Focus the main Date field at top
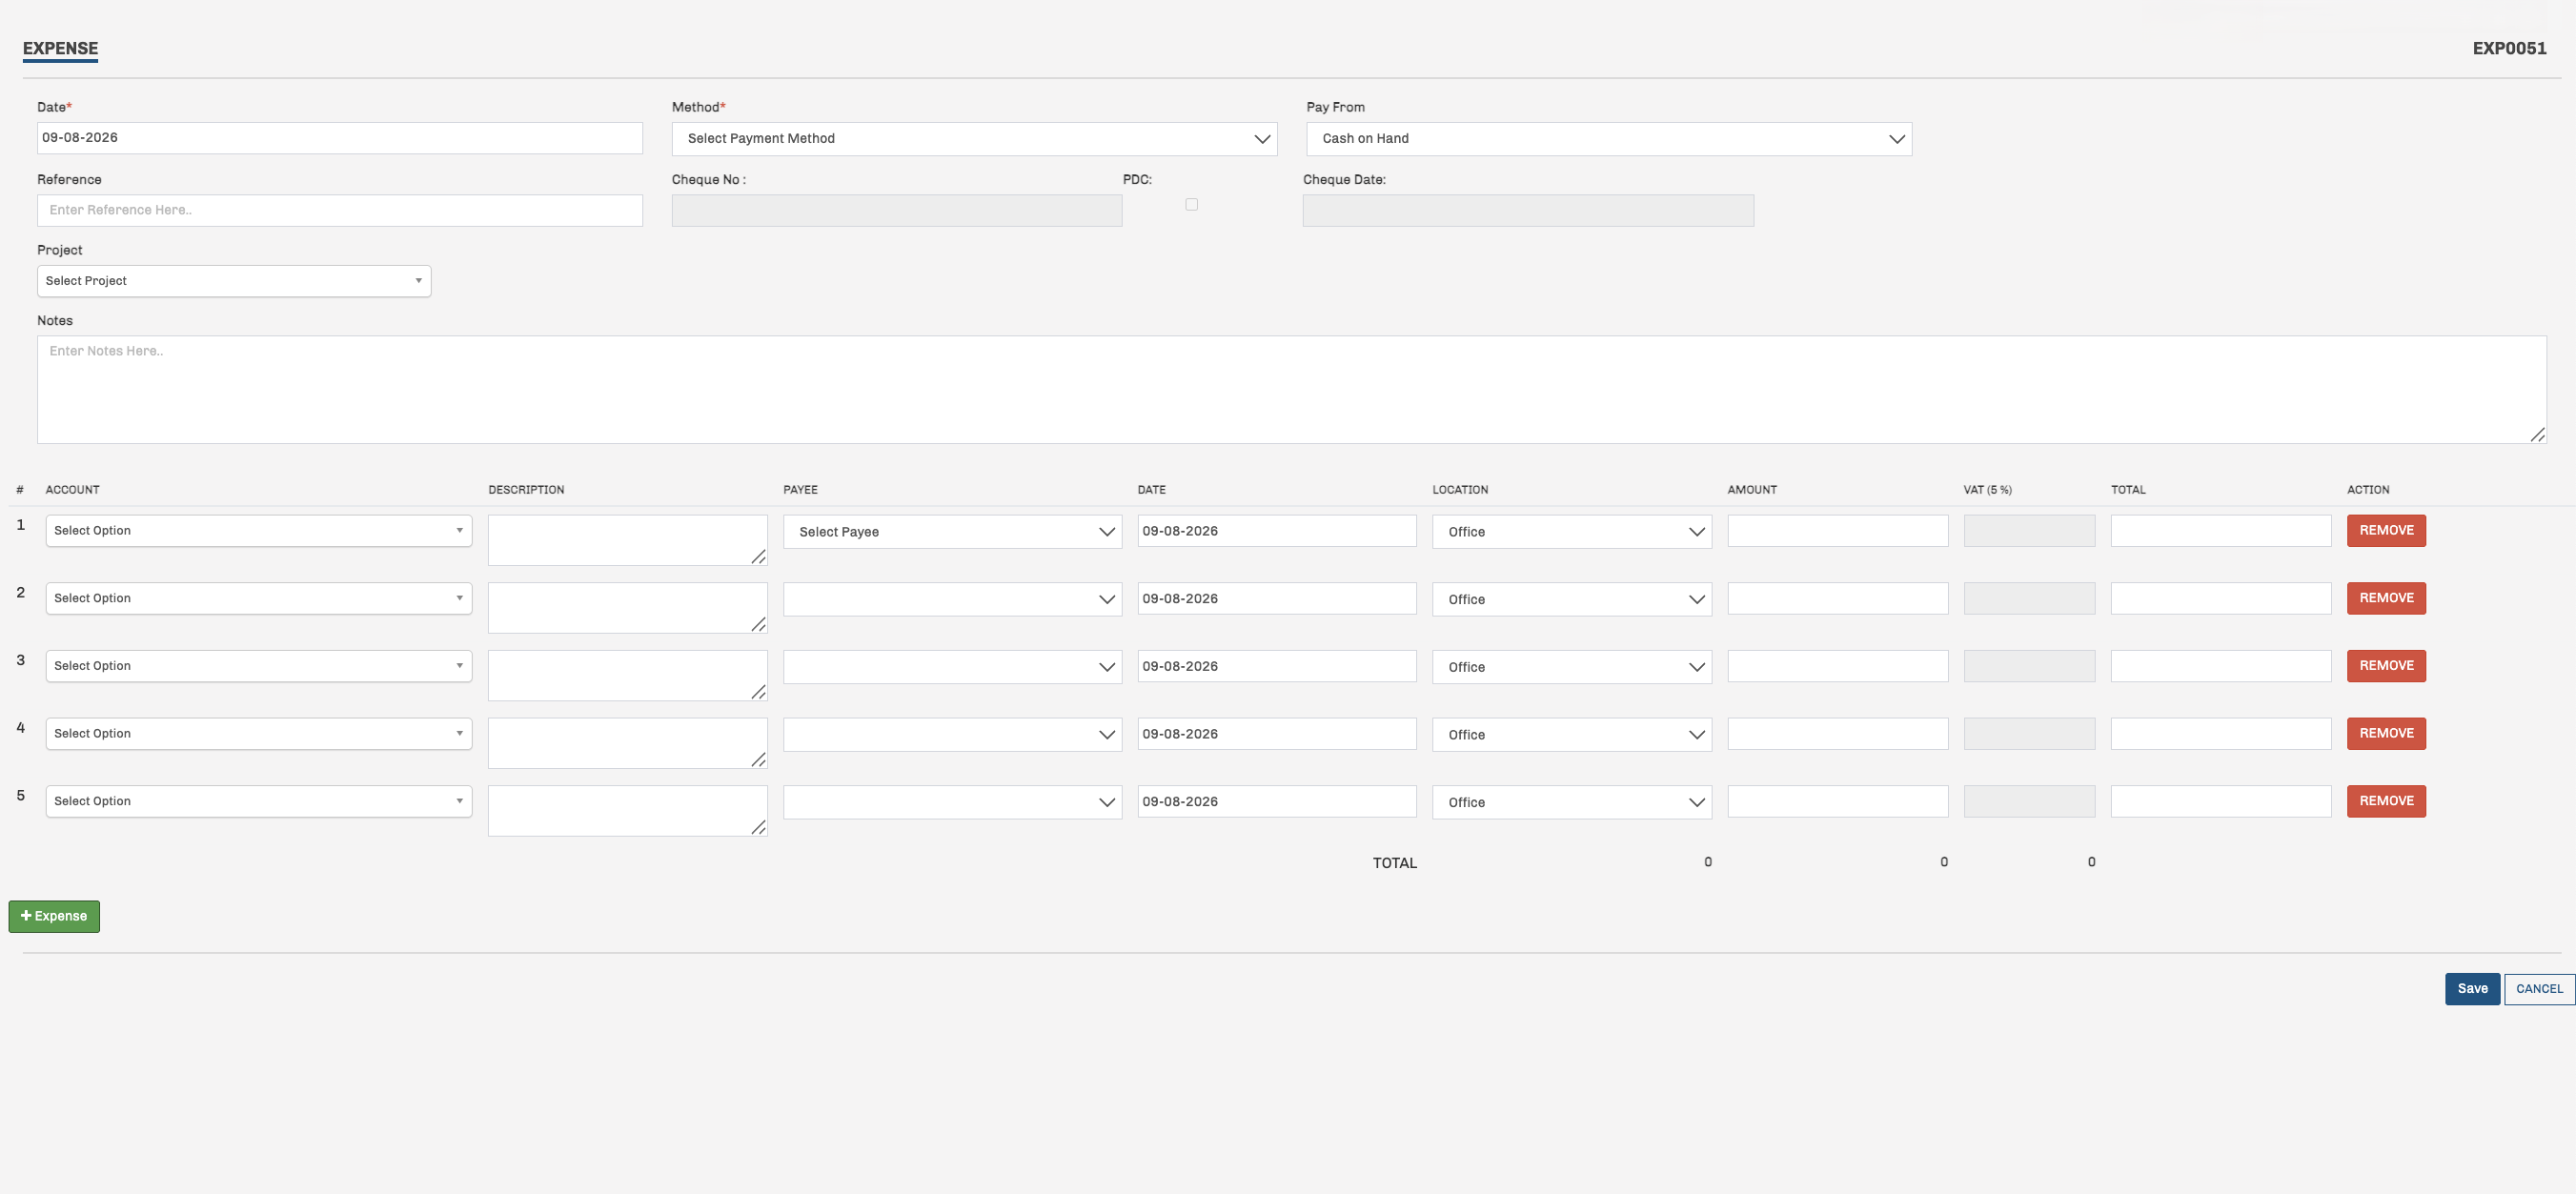2576x1194 pixels. [340, 138]
